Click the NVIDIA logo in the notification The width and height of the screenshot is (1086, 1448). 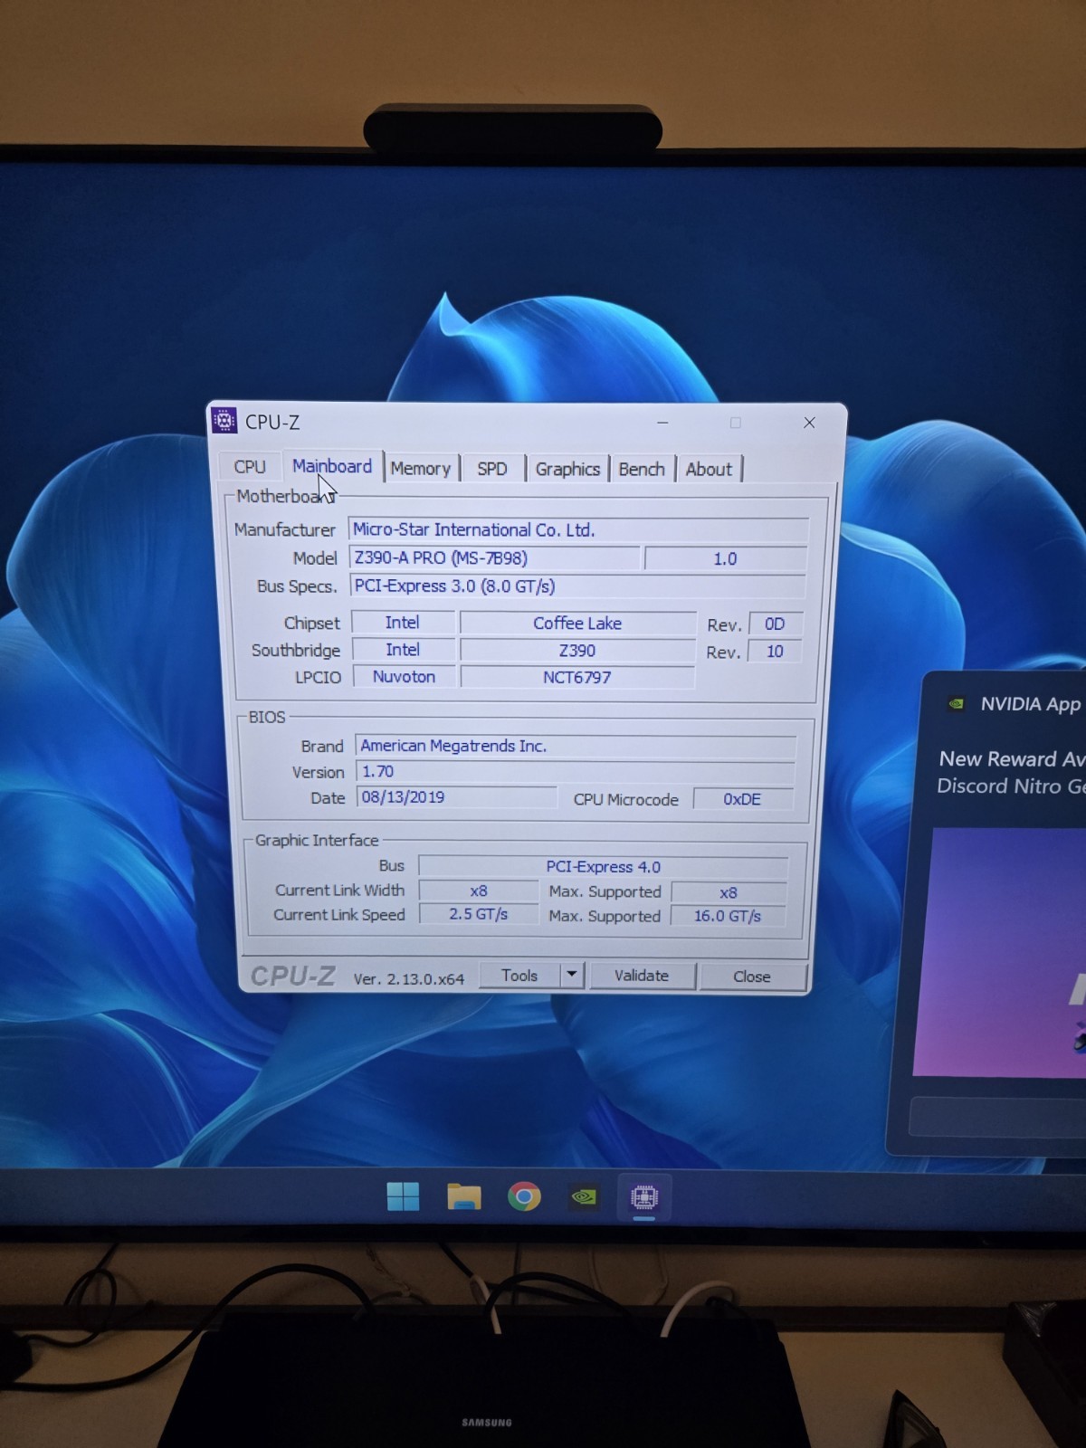[x=956, y=703]
